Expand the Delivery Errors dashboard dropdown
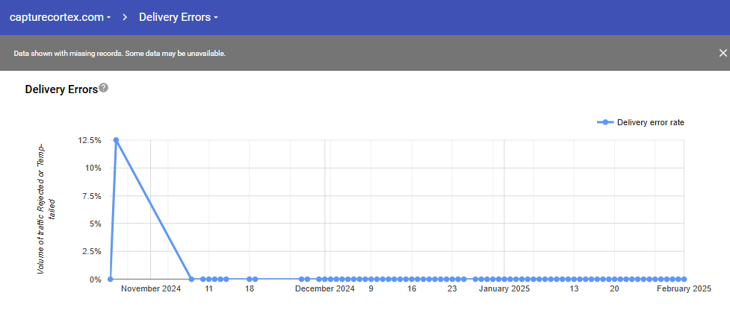Image resolution: width=730 pixels, height=319 pixels. tap(179, 17)
